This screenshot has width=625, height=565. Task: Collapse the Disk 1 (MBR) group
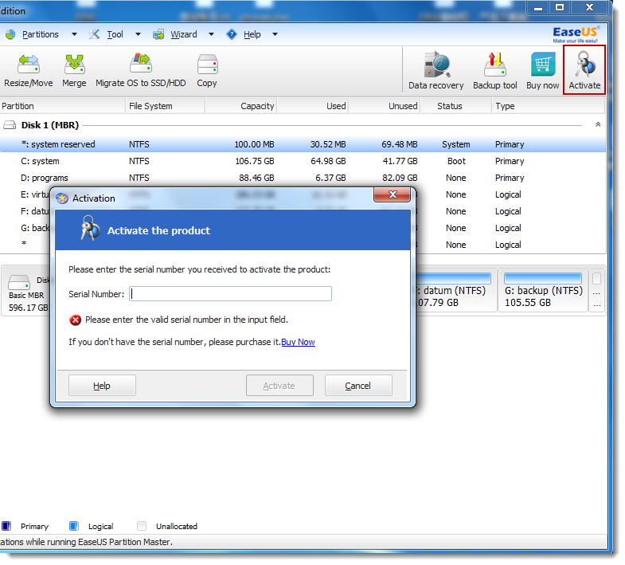tap(597, 125)
